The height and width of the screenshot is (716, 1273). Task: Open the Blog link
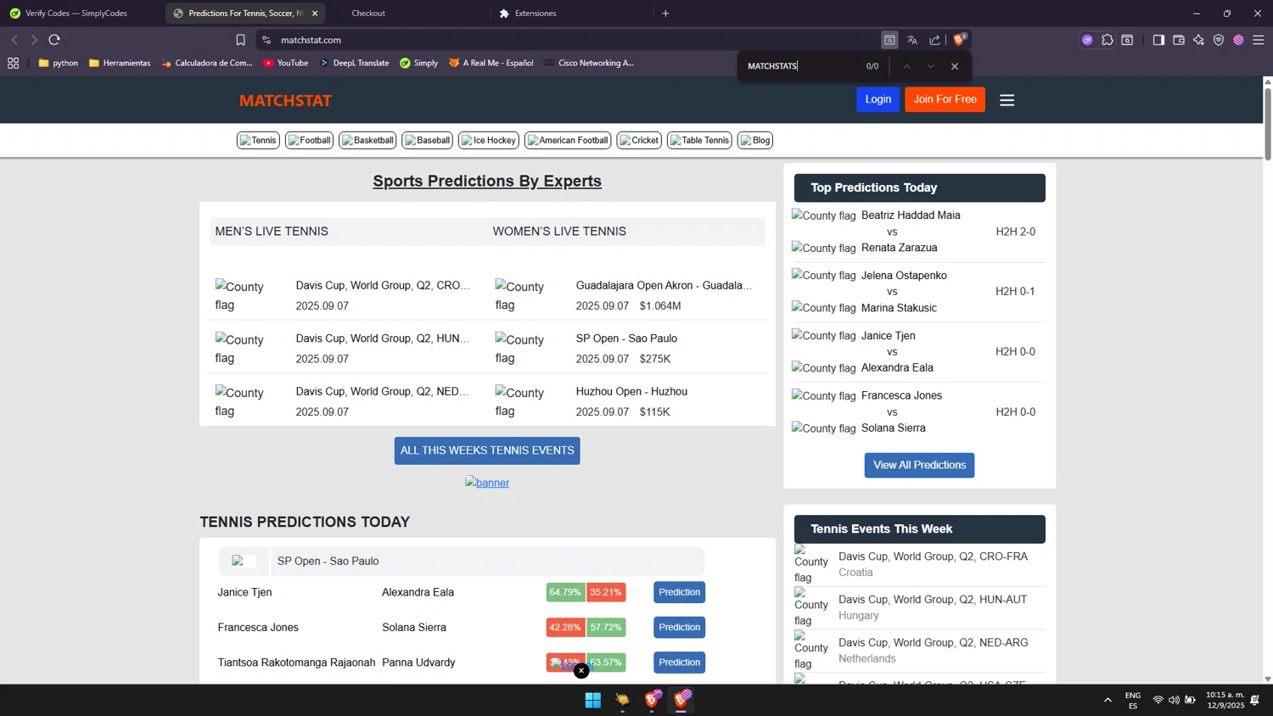coord(755,141)
